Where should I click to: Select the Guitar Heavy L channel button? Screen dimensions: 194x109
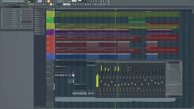click(x=14, y=17)
